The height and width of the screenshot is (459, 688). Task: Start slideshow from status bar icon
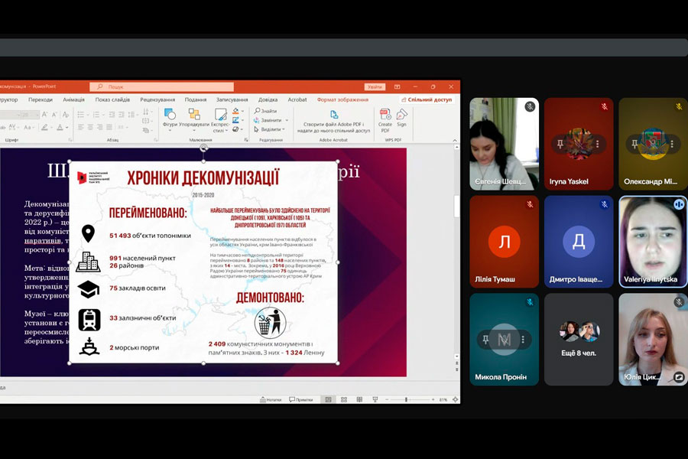[x=374, y=399]
